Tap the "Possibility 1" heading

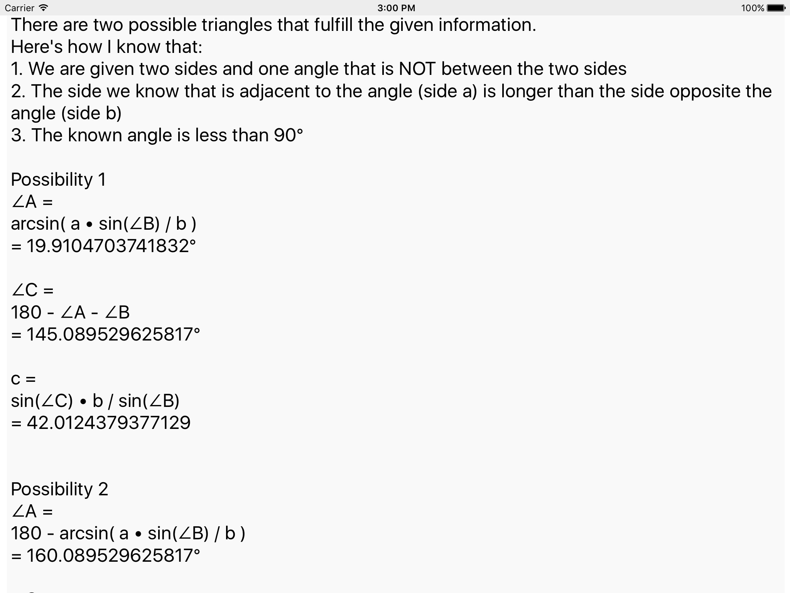pos(58,180)
